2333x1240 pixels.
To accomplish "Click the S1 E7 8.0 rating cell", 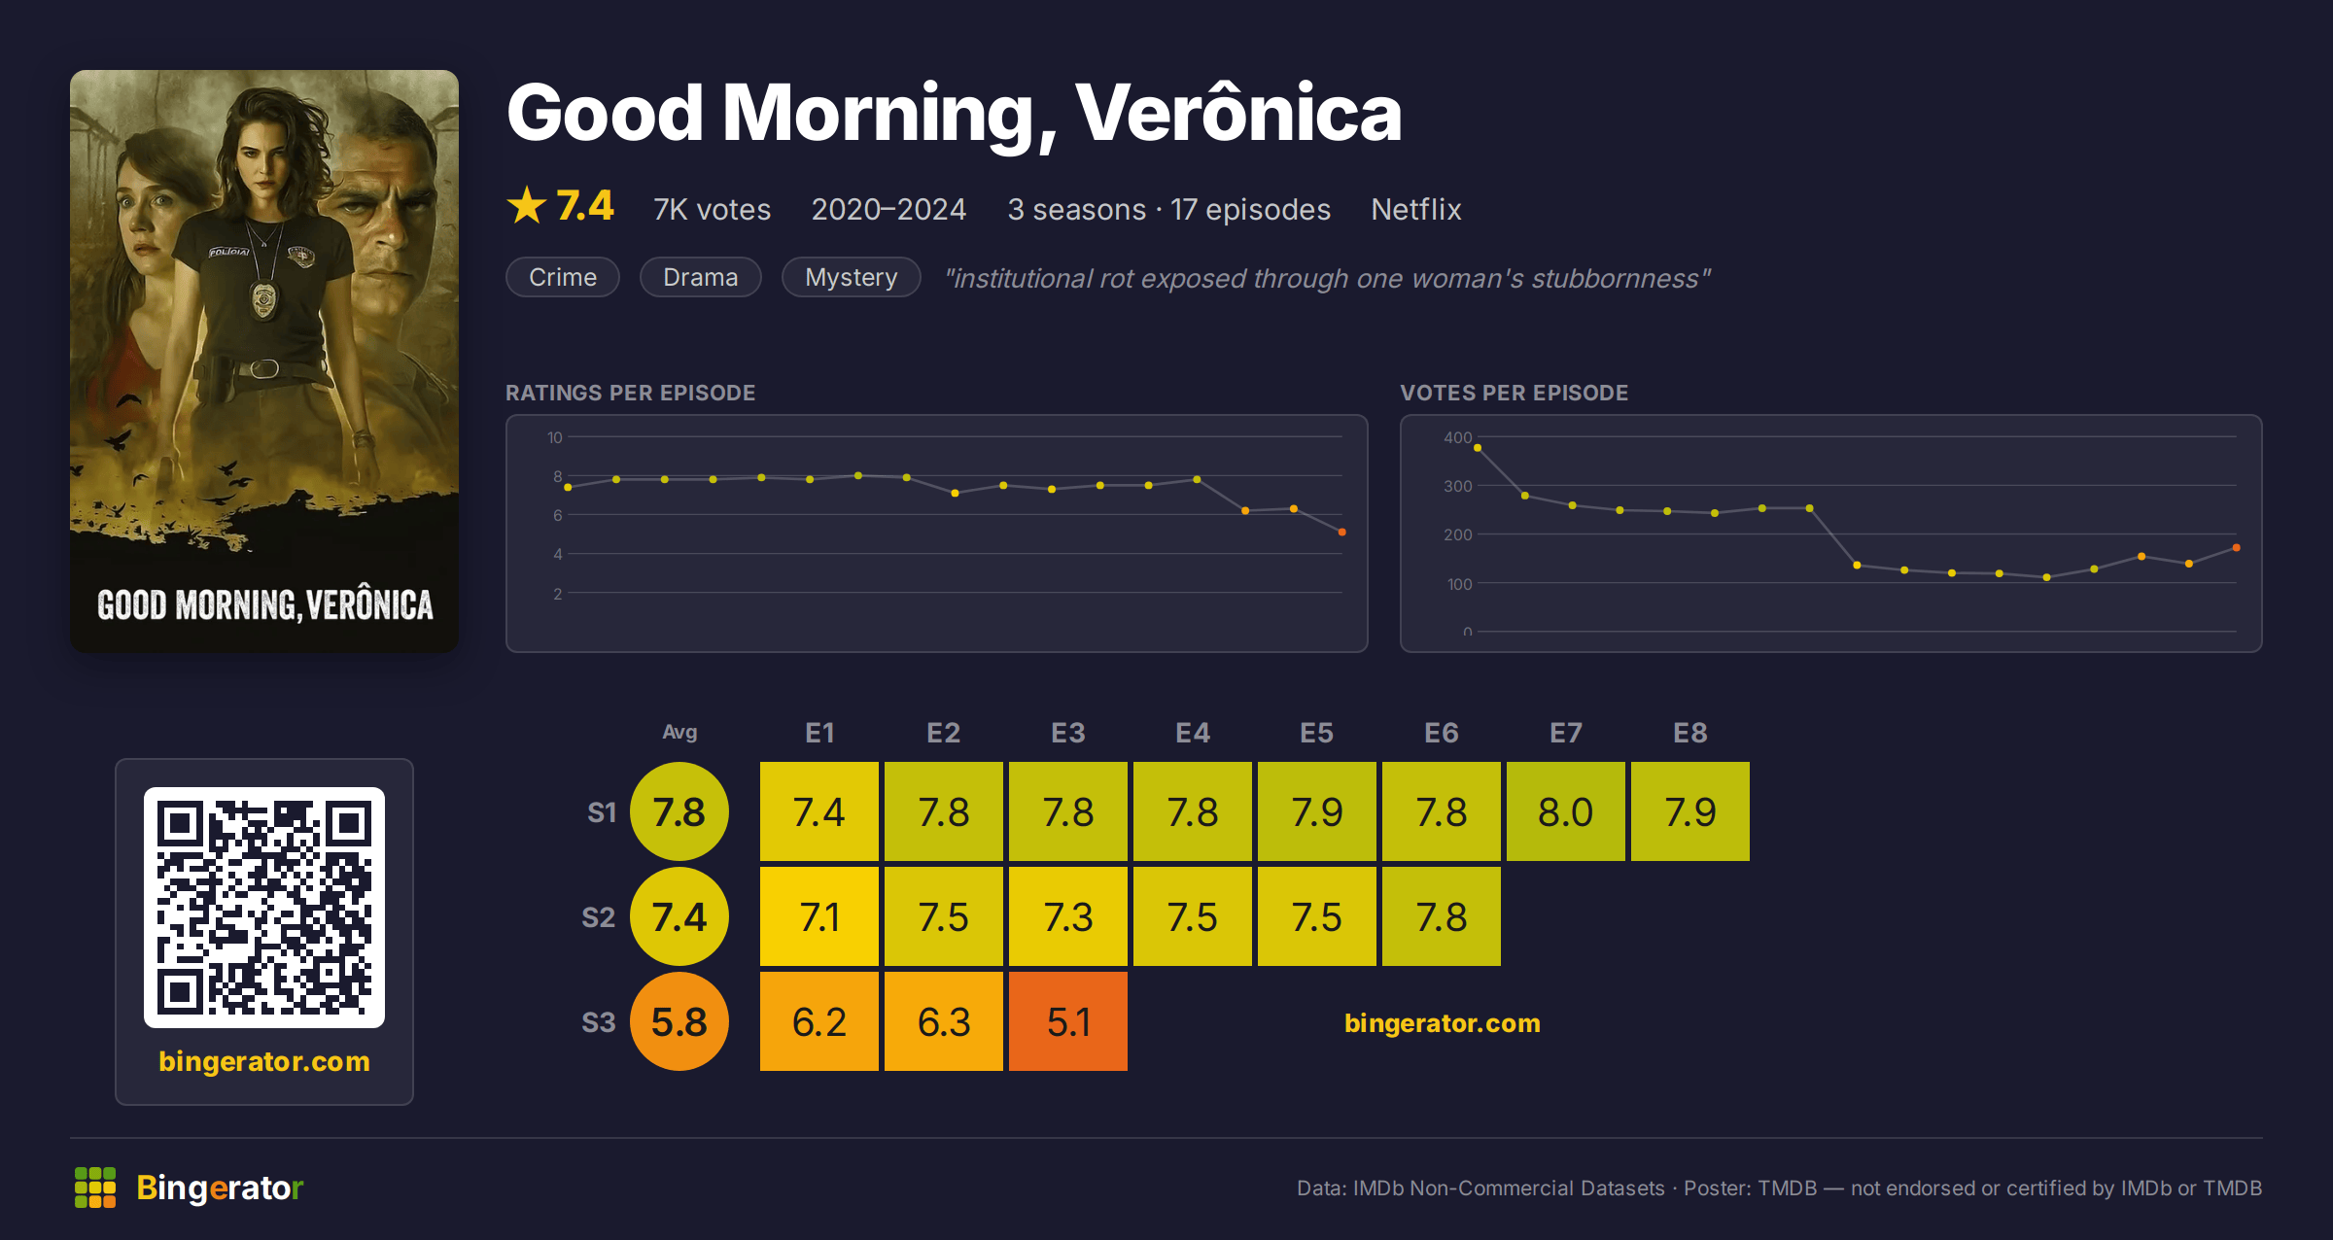I will pyautogui.click(x=1566, y=811).
